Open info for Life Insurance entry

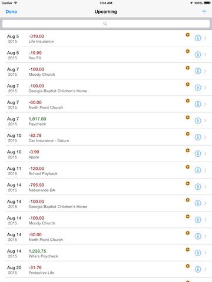pyautogui.click(x=198, y=38)
